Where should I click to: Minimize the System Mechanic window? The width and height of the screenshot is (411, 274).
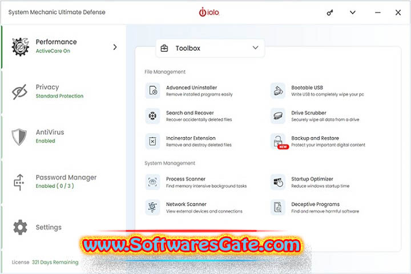pos(378,13)
